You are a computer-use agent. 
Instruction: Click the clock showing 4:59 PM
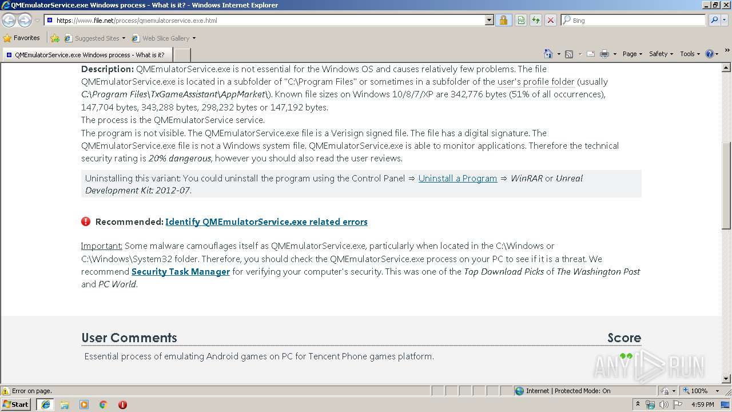point(702,405)
